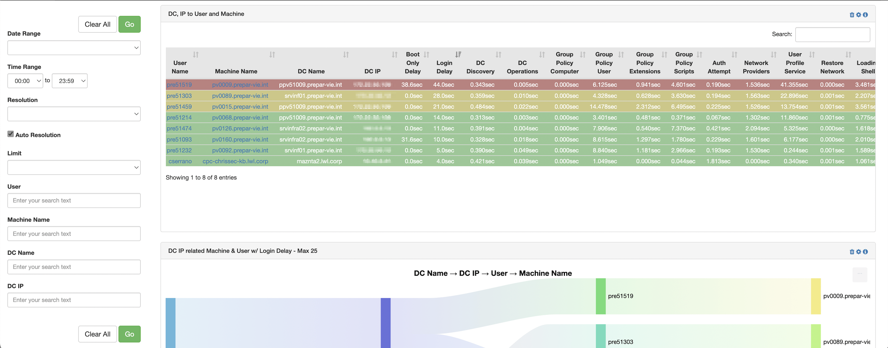Open machine link pv0092.prepar-vie.int
This screenshot has width=888, height=348.
[x=240, y=151]
